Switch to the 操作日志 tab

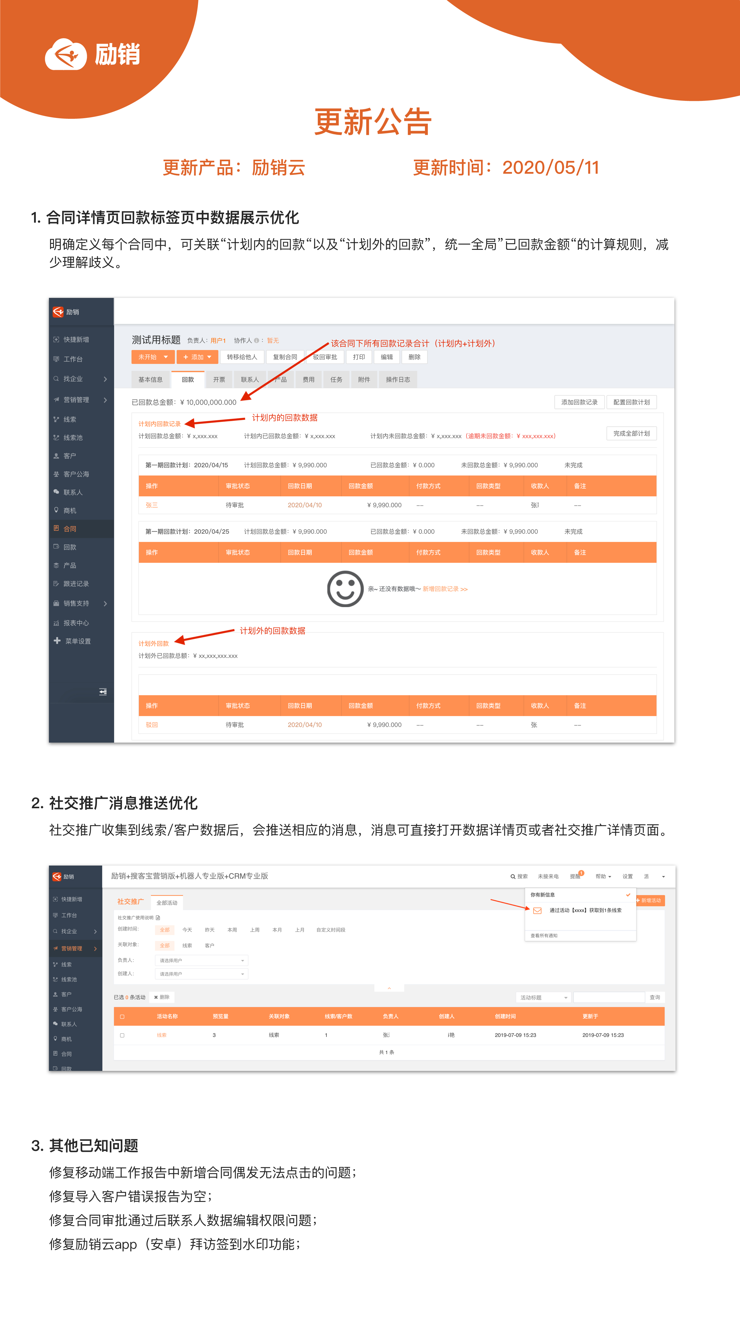tap(398, 380)
